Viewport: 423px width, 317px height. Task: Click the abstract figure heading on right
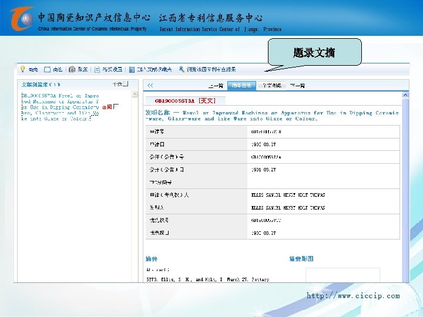coord(301,259)
